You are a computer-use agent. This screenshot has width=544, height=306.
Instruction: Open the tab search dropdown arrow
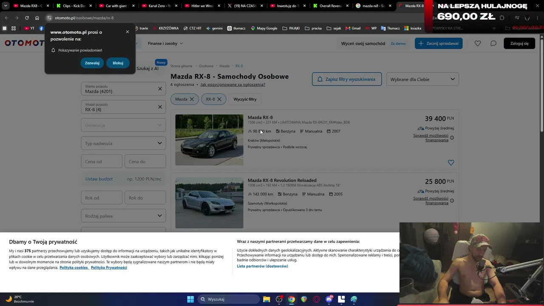pyautogui.click(x=5, y=6)
